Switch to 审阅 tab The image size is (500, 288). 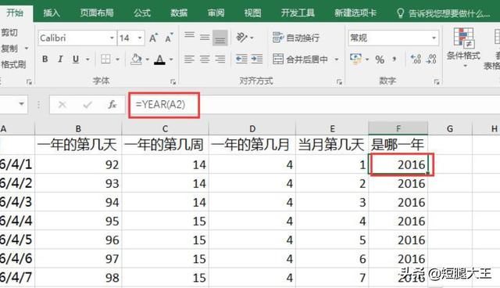[216, 13]
